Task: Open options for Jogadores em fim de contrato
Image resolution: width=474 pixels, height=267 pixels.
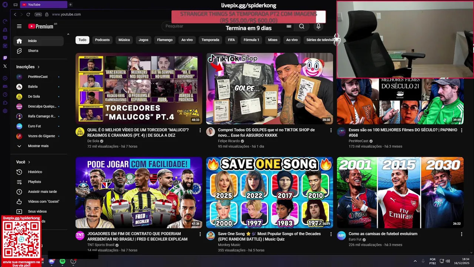Action: 200,234
